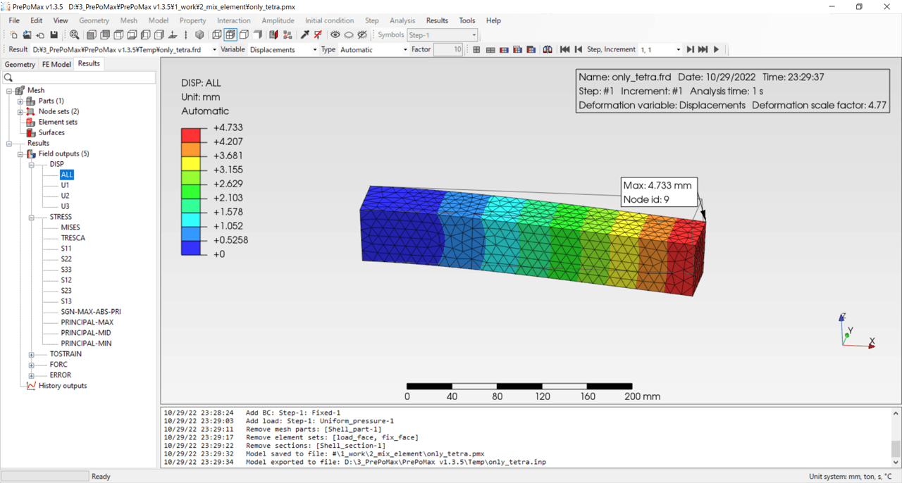Open the Variable Displacements dropdown

(283, 50)
